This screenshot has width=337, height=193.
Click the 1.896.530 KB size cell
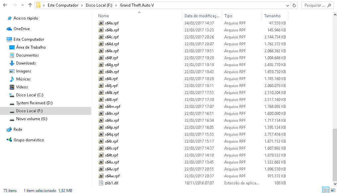click(x=275, y=169)
